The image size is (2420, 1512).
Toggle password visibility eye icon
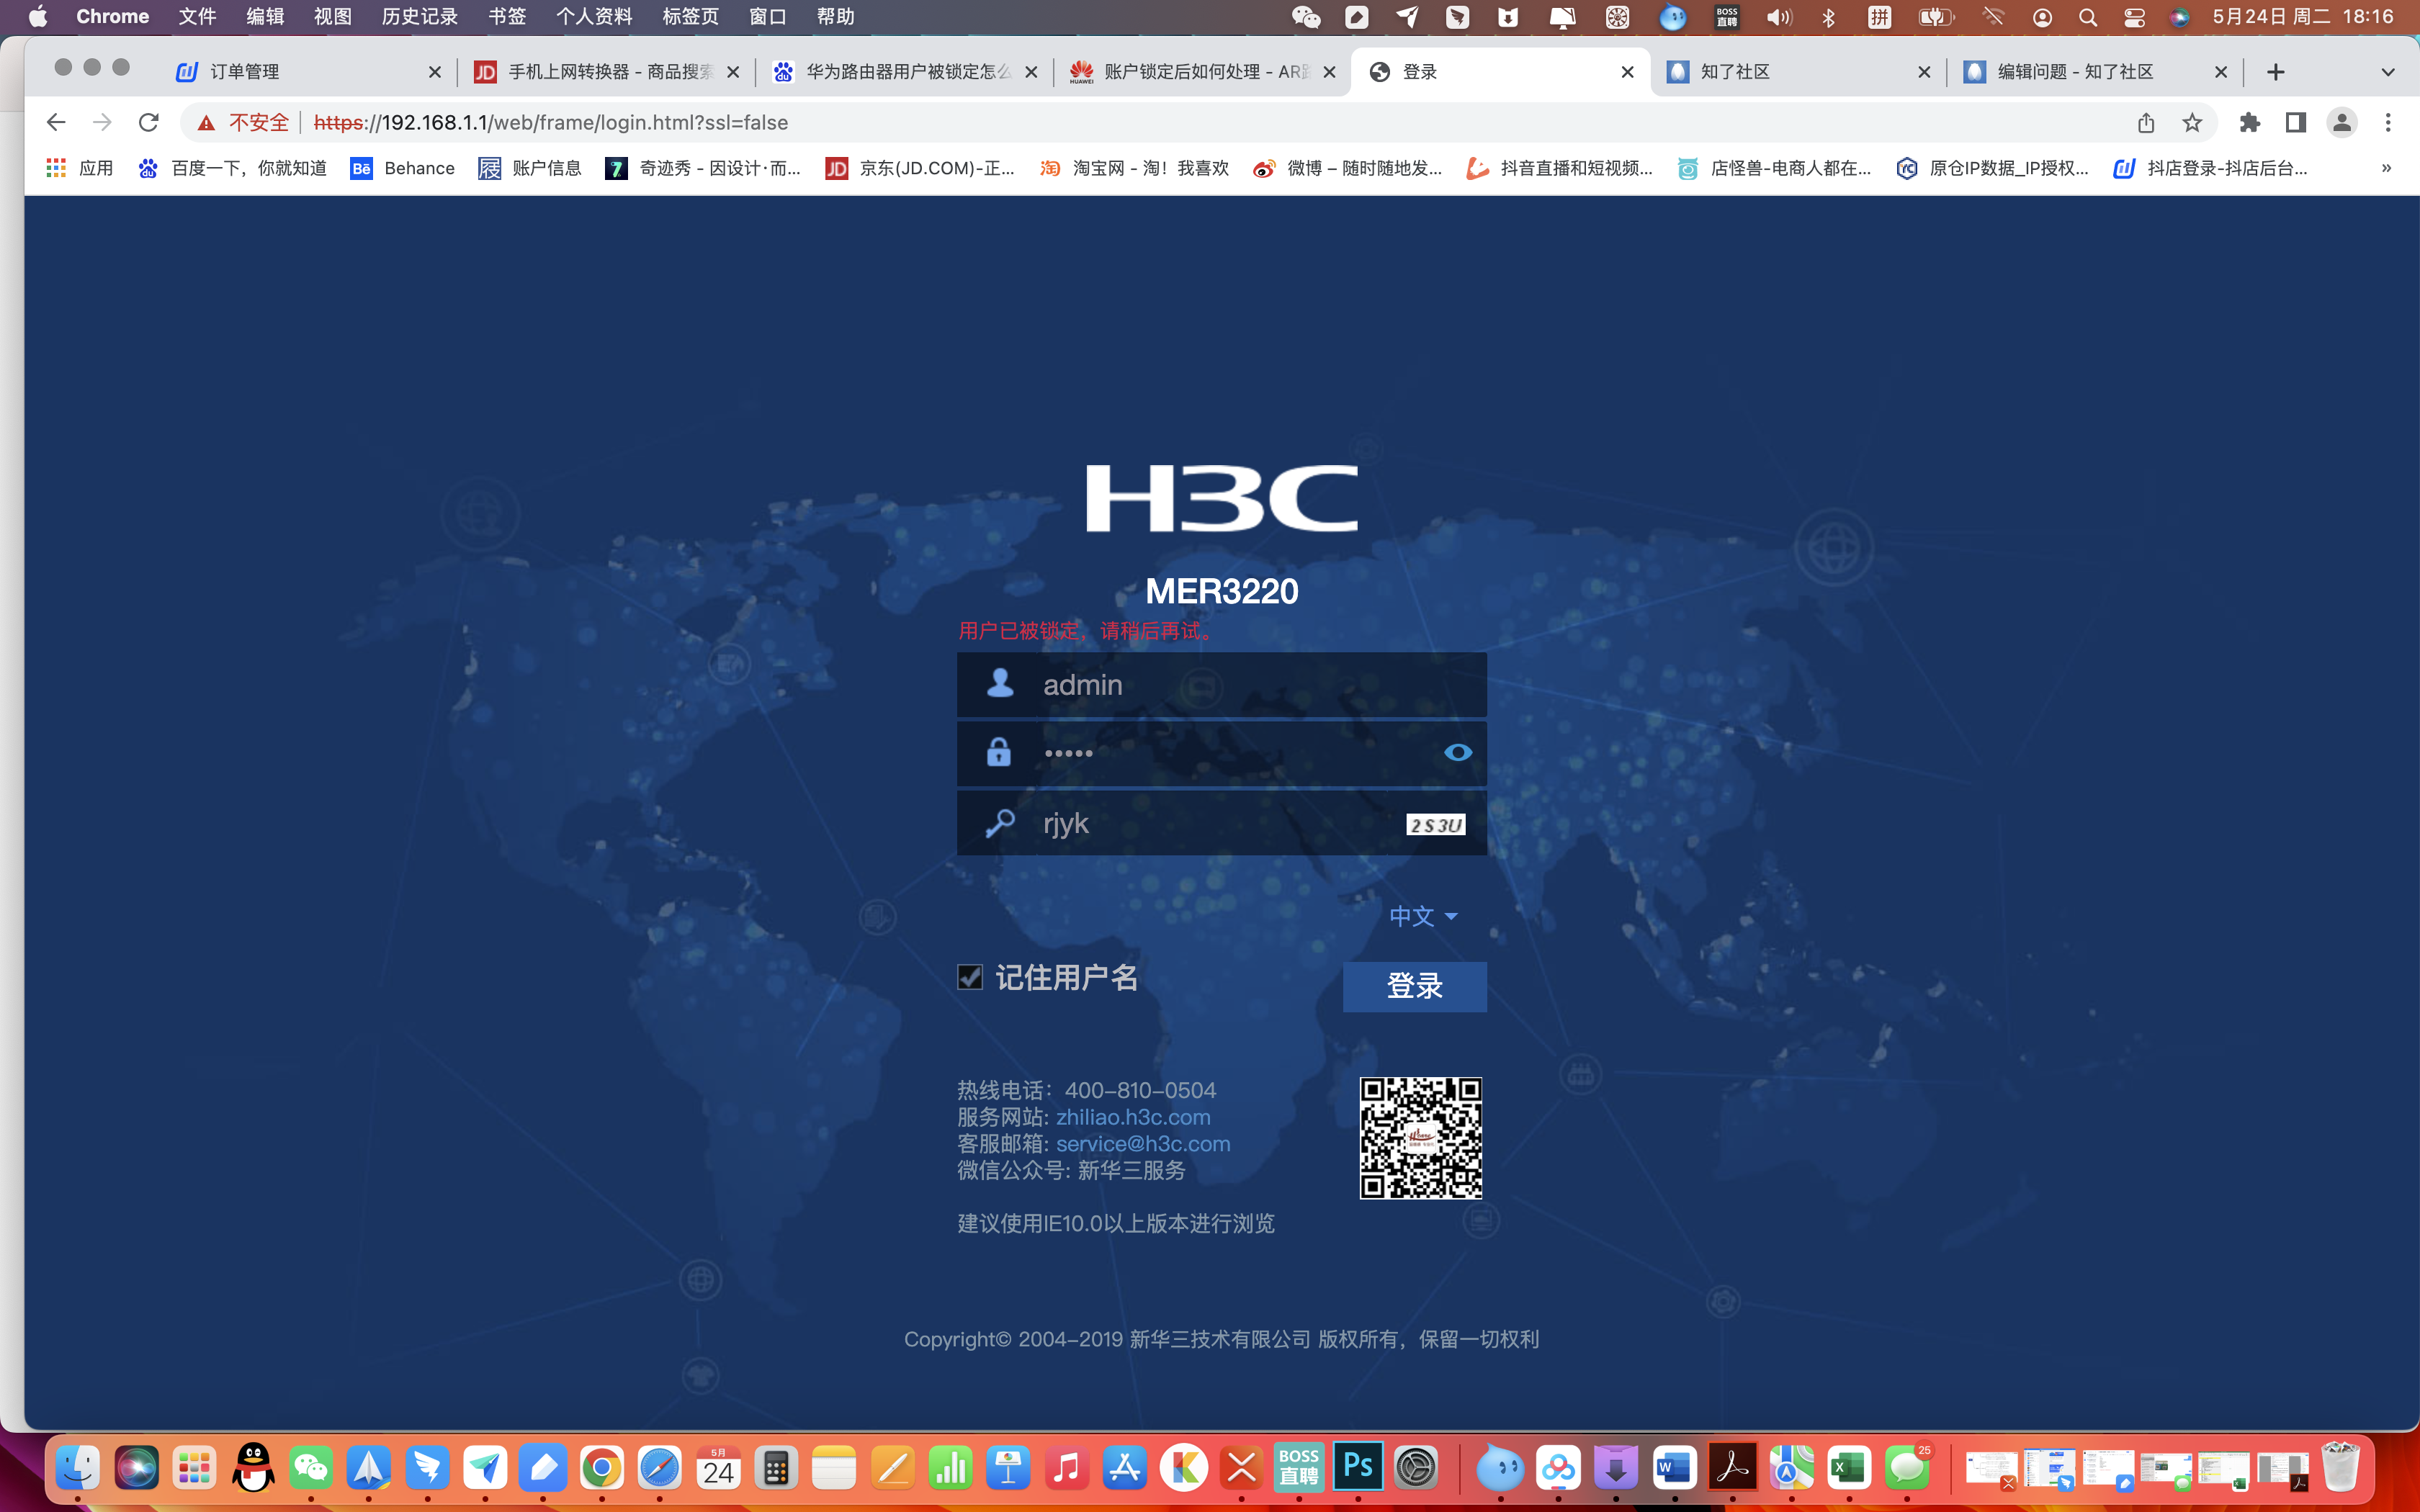1457,752
